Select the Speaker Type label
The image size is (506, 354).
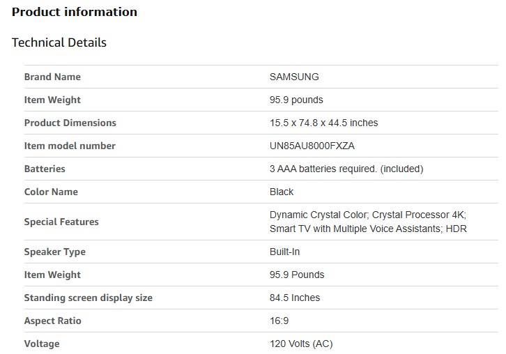click(54, 252)
